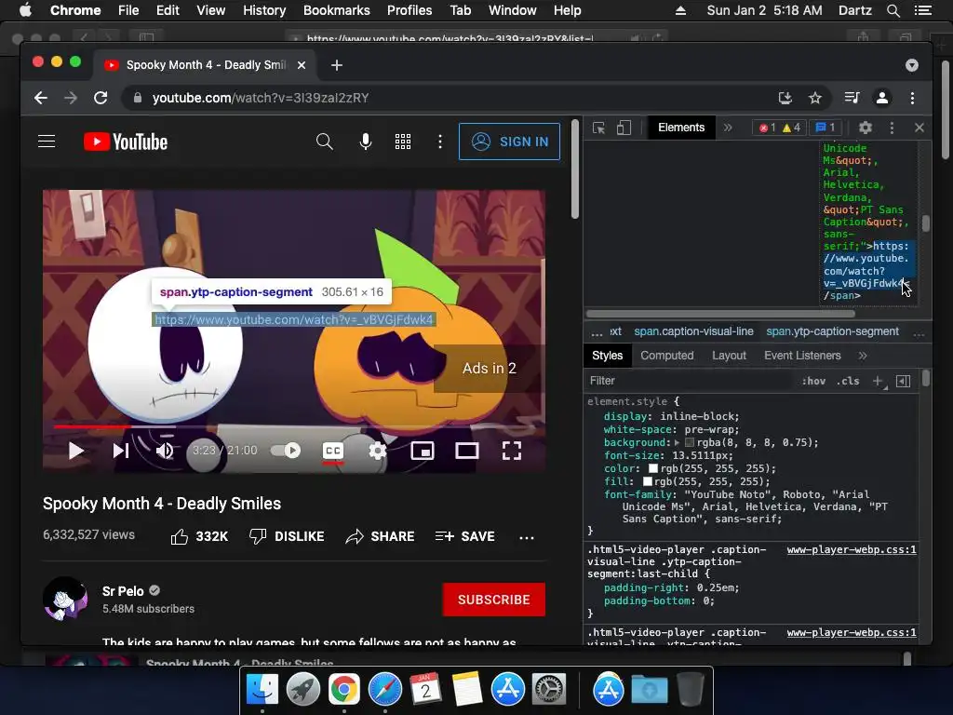Screen dimensions: 953x715
Task: Open Chrome profile avatar
Action: (x=882, y=98)
